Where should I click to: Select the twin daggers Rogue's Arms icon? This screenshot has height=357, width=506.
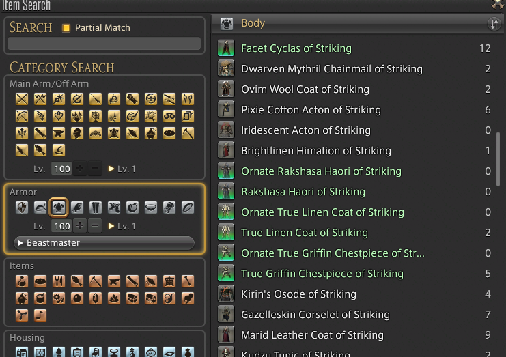point(169,99)
